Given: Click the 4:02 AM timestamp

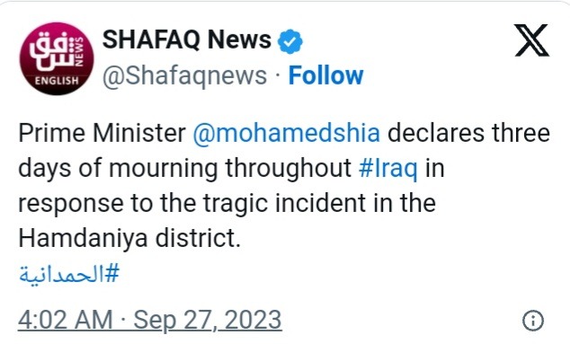Looking at the screenshot, I should click(66, 320).
